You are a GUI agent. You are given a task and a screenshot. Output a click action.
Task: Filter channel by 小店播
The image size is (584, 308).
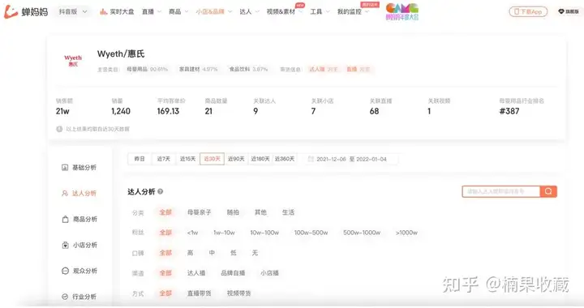pos(269,272)
